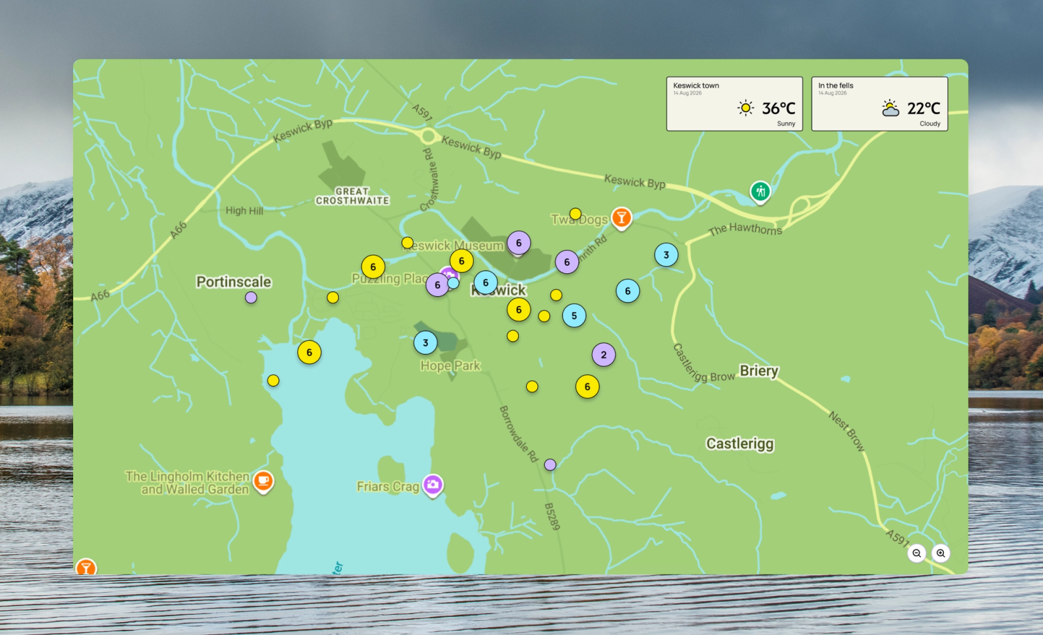Expand the purple cluster numbered 2
The height and width of the screenshot is (635, 1043).
click(604, 355)
